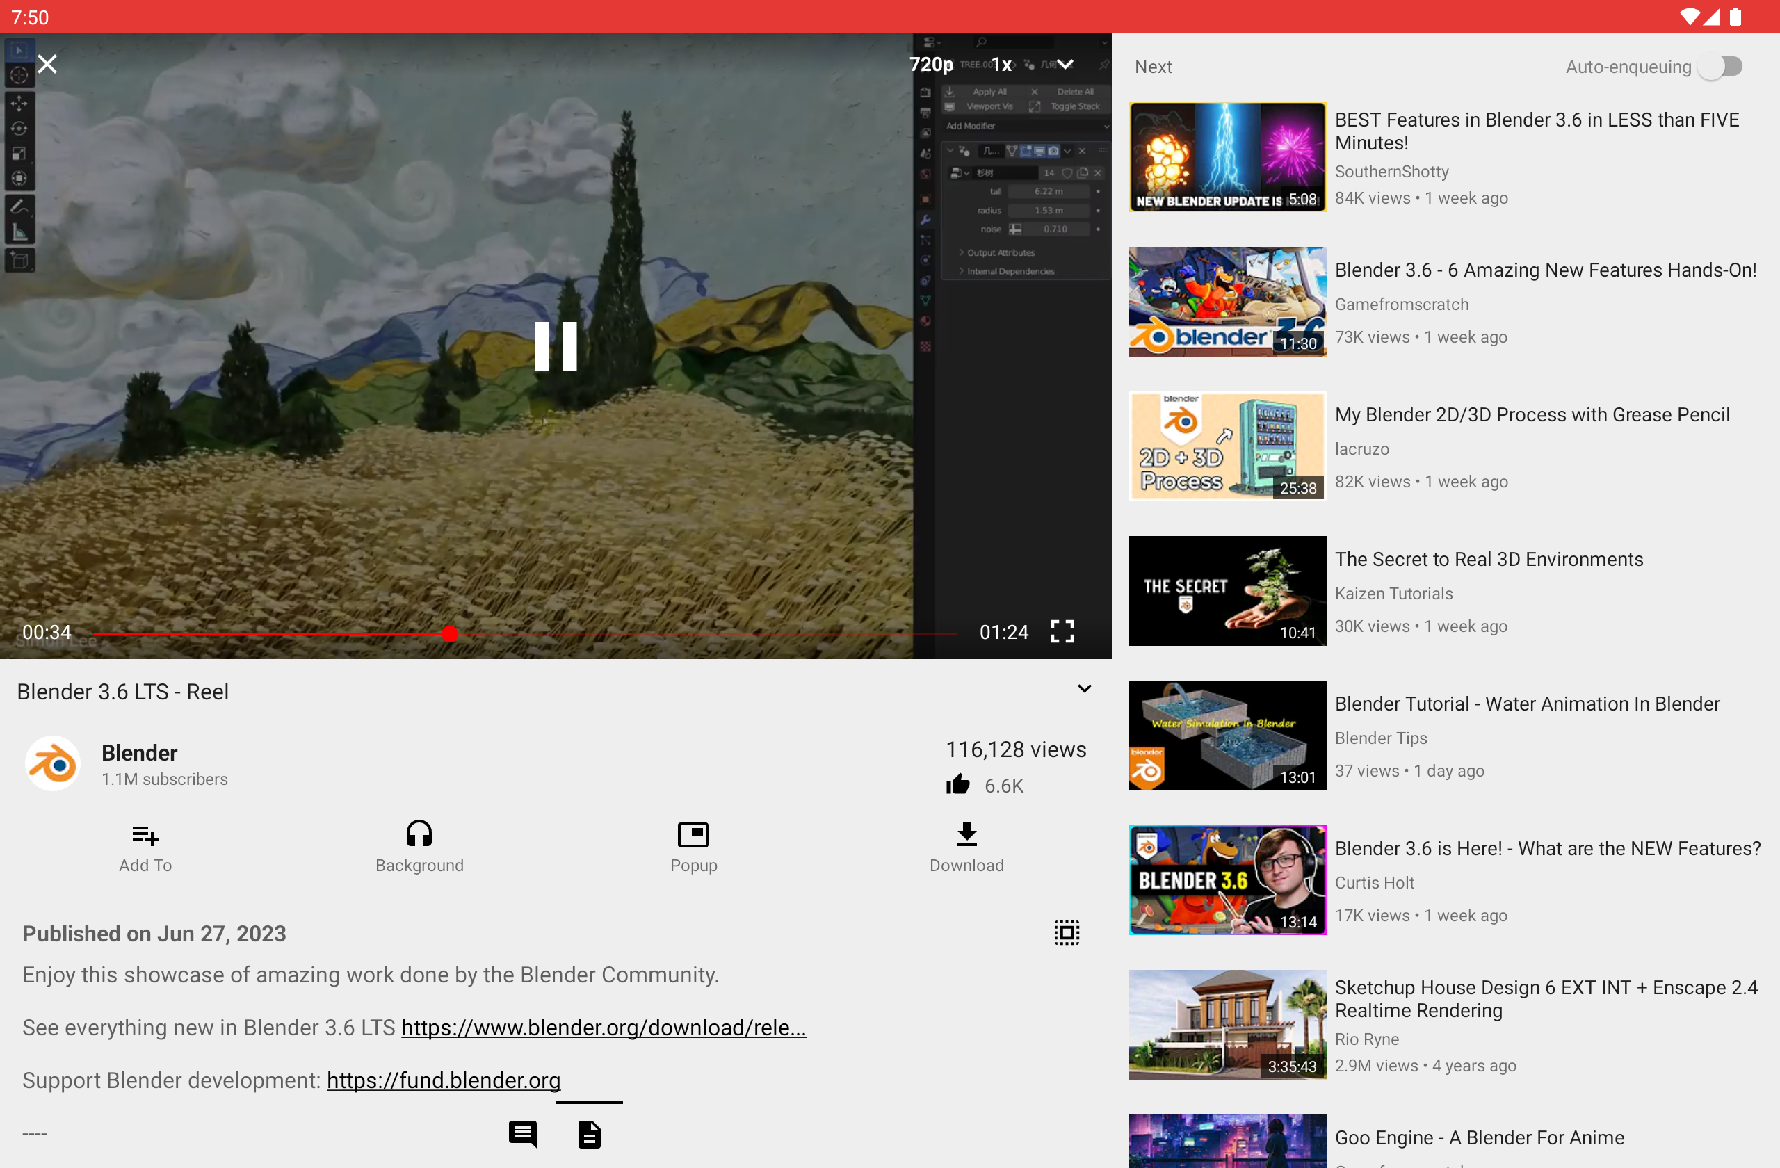Change the 1x playback speed

pyautogui.click(x=1001, y=65)
